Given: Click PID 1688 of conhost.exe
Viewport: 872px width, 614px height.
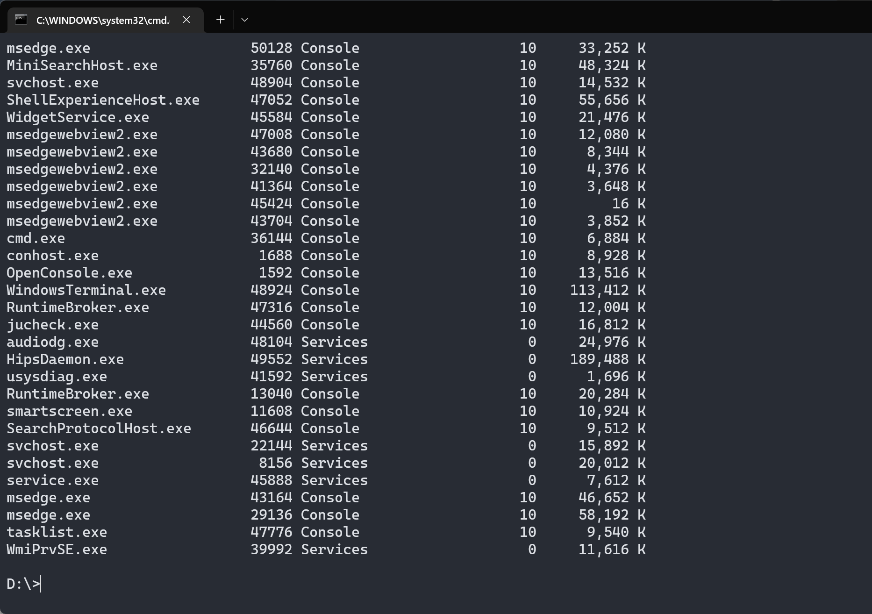Looking at the screenshot, I should 276,256.
